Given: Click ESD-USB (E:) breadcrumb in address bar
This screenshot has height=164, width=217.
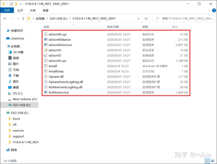Looking at the screenshot, I should coord(58,19).
